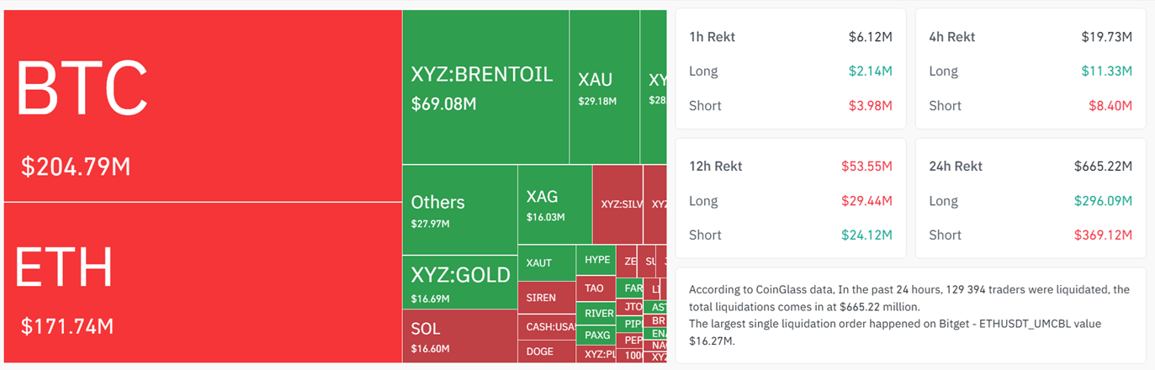Select the RIVER heatmap tile

tap(596, 313)
